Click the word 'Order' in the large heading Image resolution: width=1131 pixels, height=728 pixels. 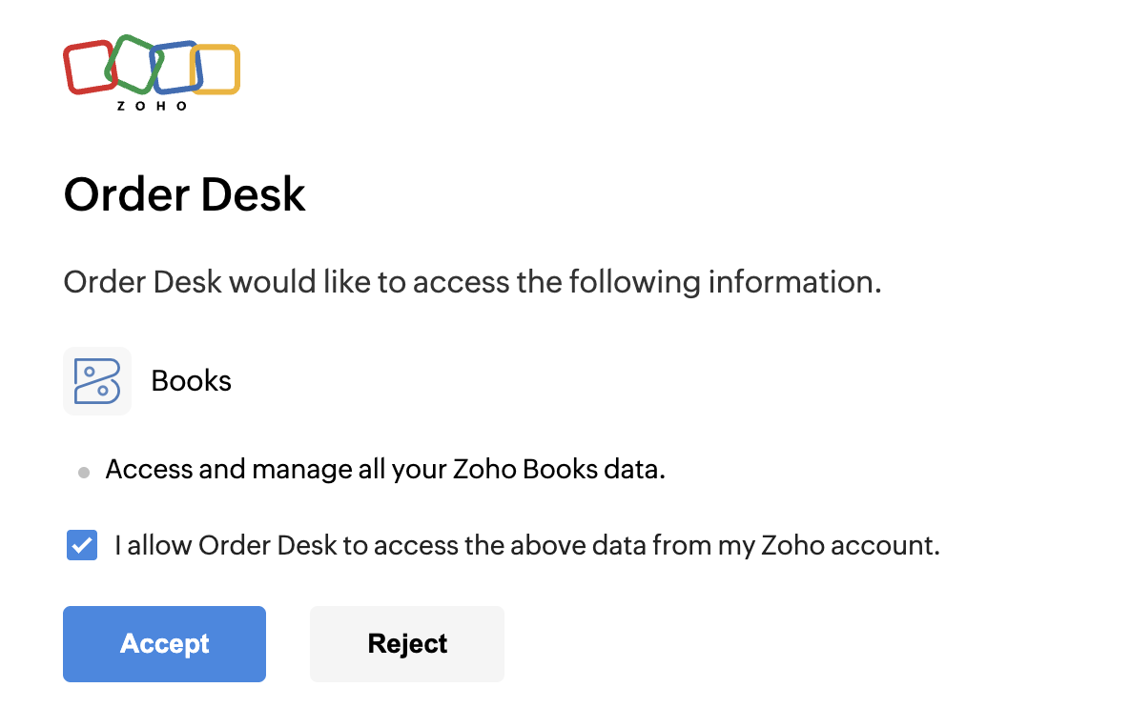(x=125, y=194)
